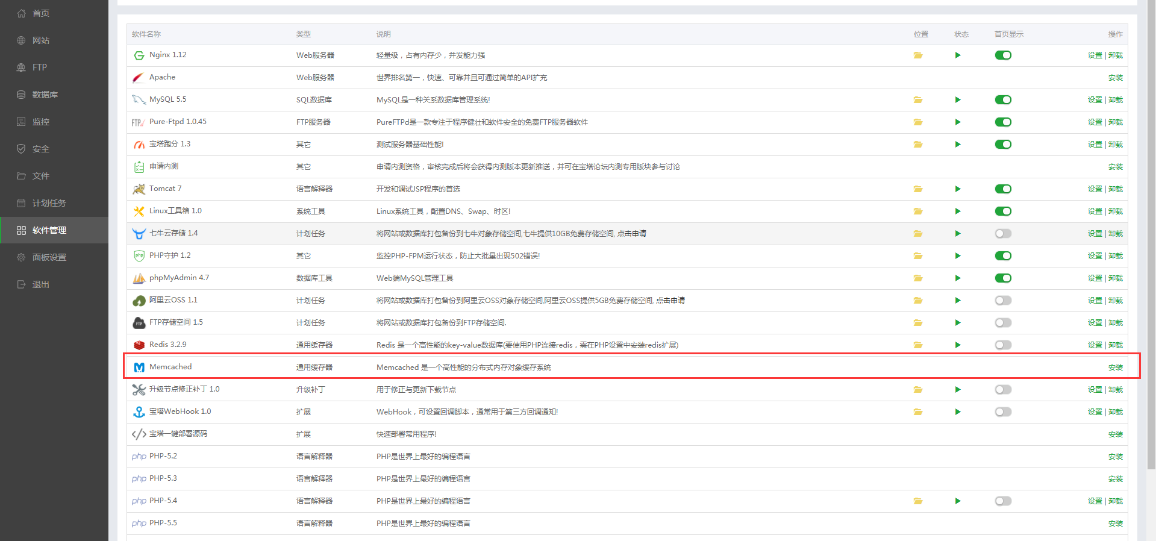The width and height of the screenshot is (1156, 541).
Task: Click the PHP守护 status play icon
Action: point(958,256)
